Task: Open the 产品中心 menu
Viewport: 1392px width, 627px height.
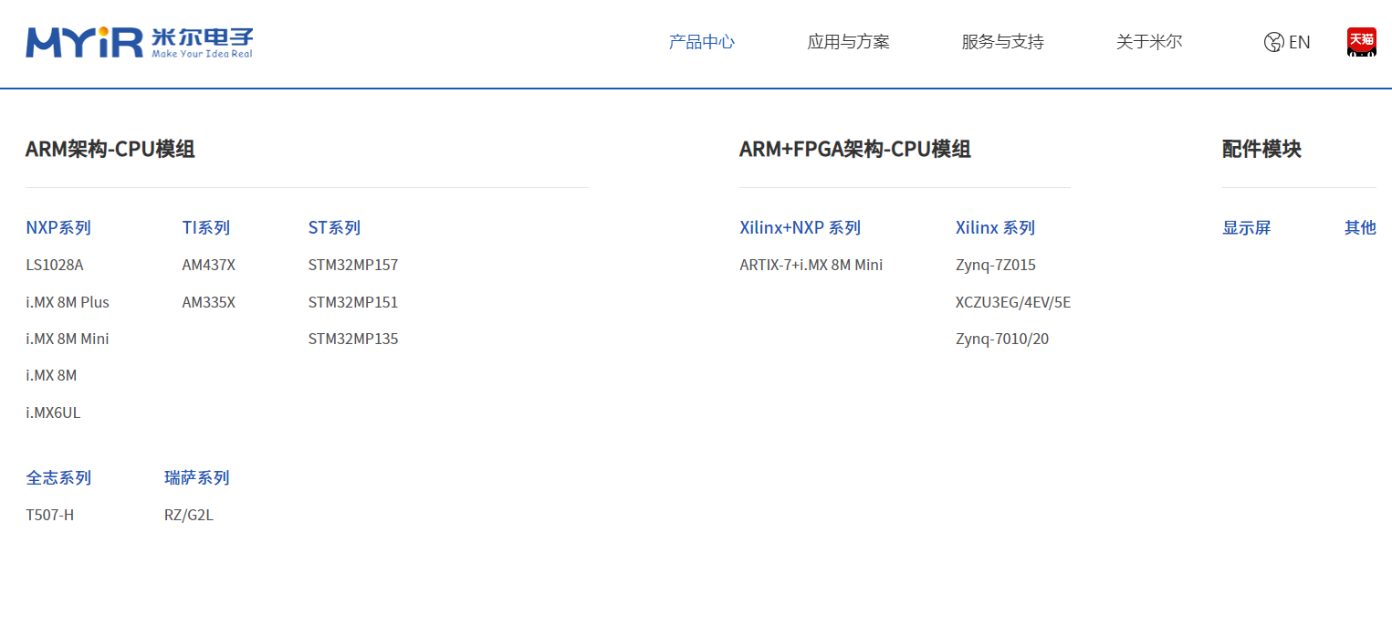Action: pyautogui.click(x=701, y=42)
